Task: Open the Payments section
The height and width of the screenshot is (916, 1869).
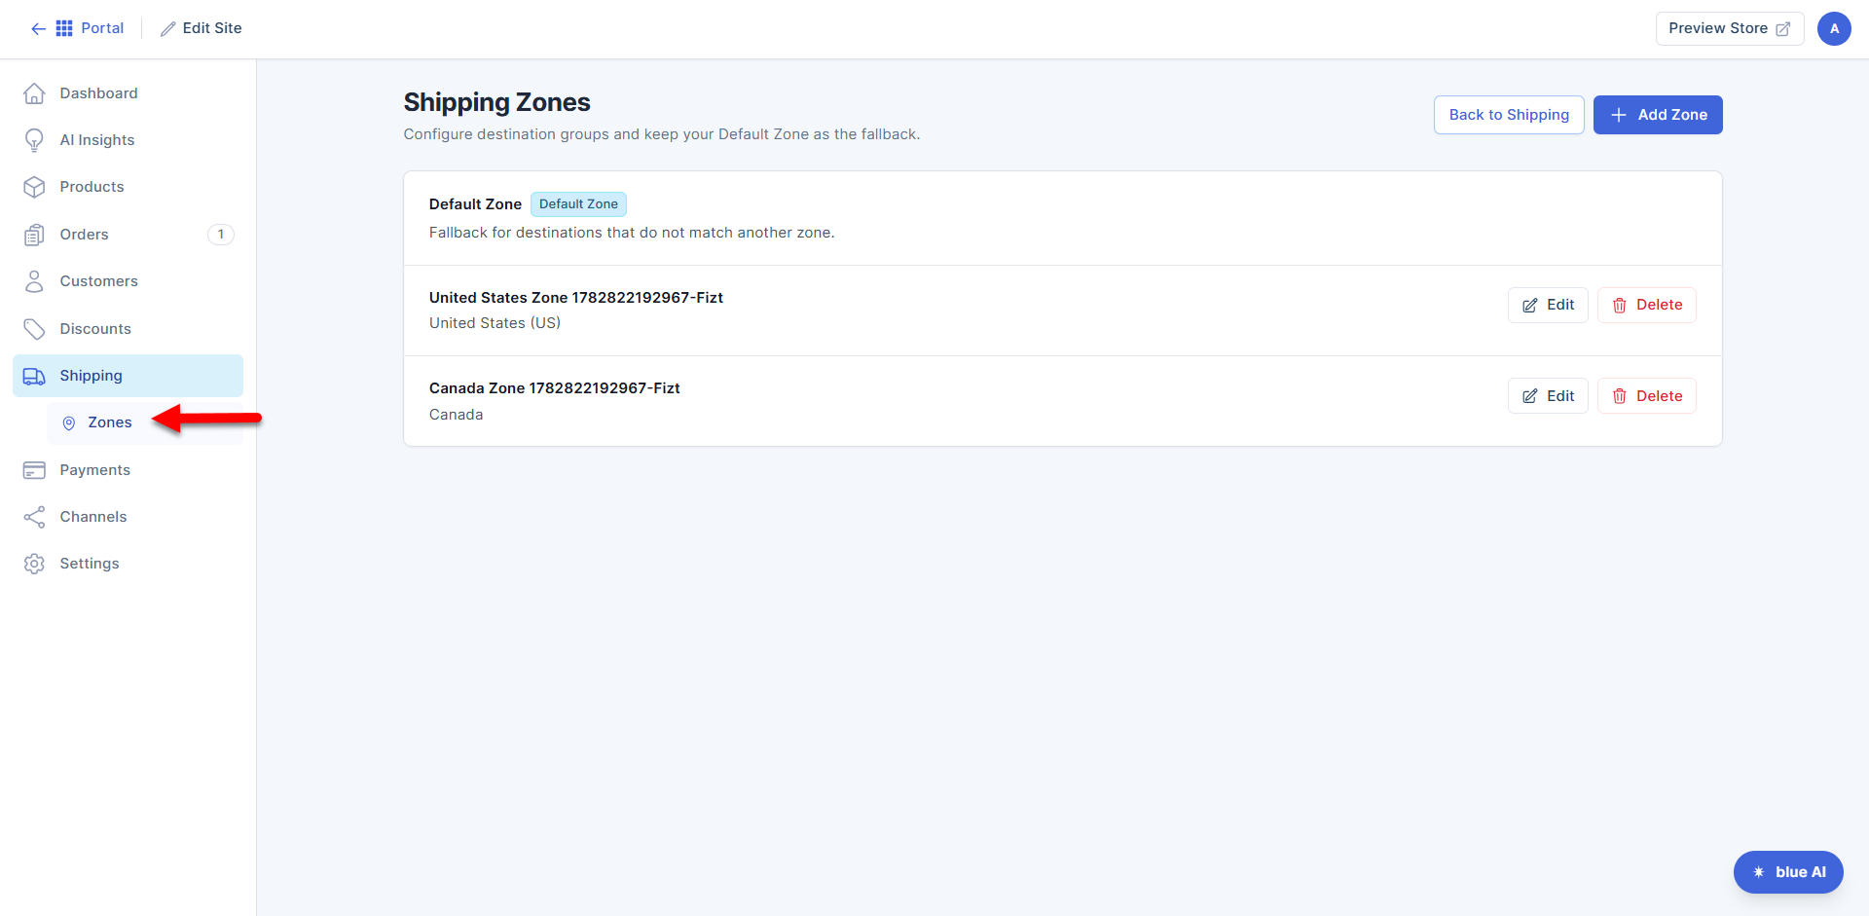Action: point(128,470)
